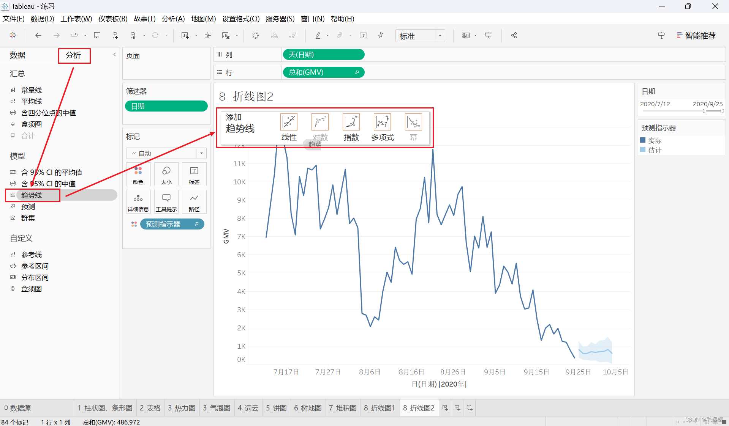The image size is (729, 426).
Task: Open the 设置格式(O) menu
Action: [241, 19]
